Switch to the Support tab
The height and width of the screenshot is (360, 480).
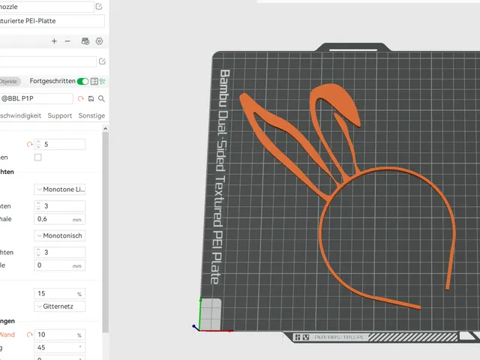60,115
